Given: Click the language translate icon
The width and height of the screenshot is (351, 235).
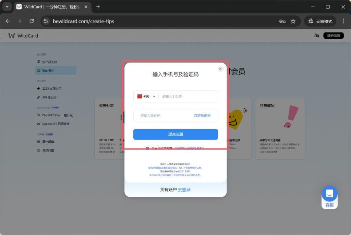Looking at the screenshot, I should point(316,35).
